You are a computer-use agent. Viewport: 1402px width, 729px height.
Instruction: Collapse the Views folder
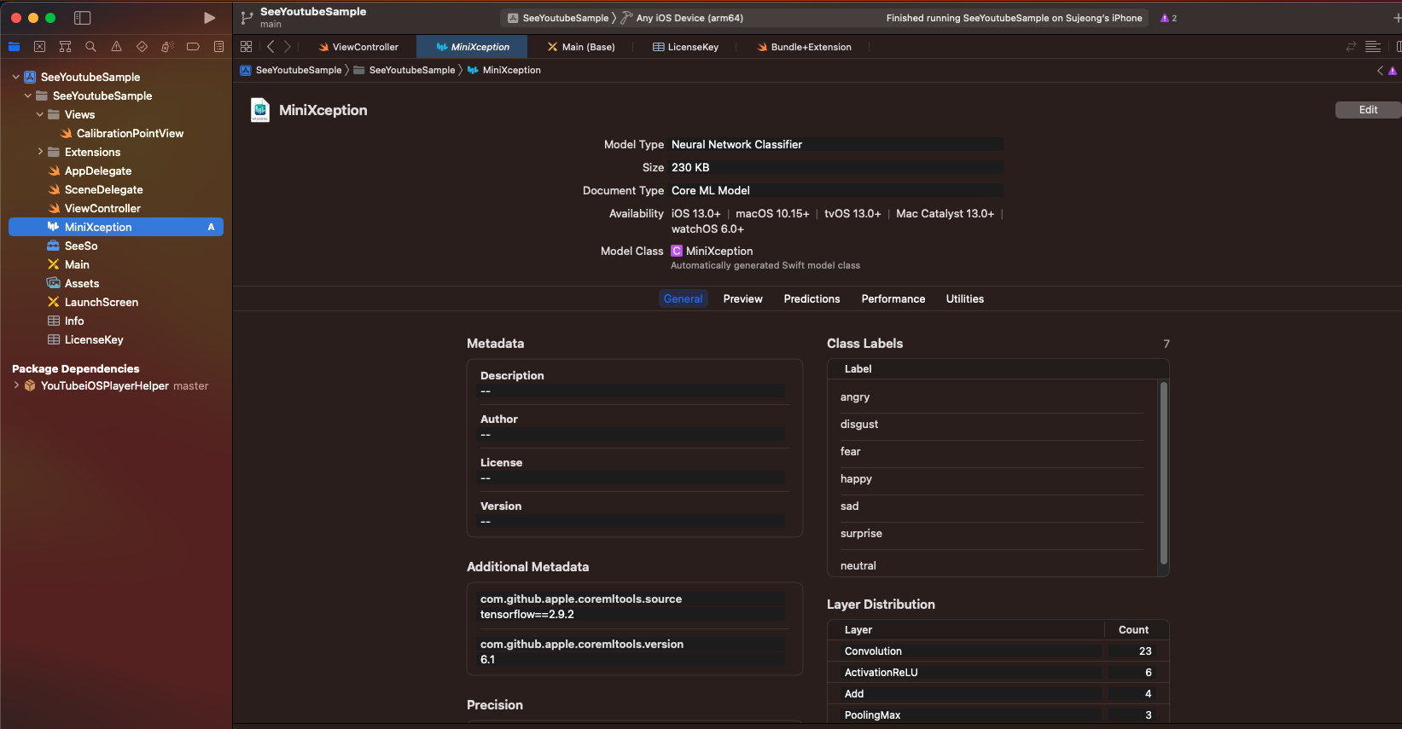pyautogui.click(x=39, y=114)
